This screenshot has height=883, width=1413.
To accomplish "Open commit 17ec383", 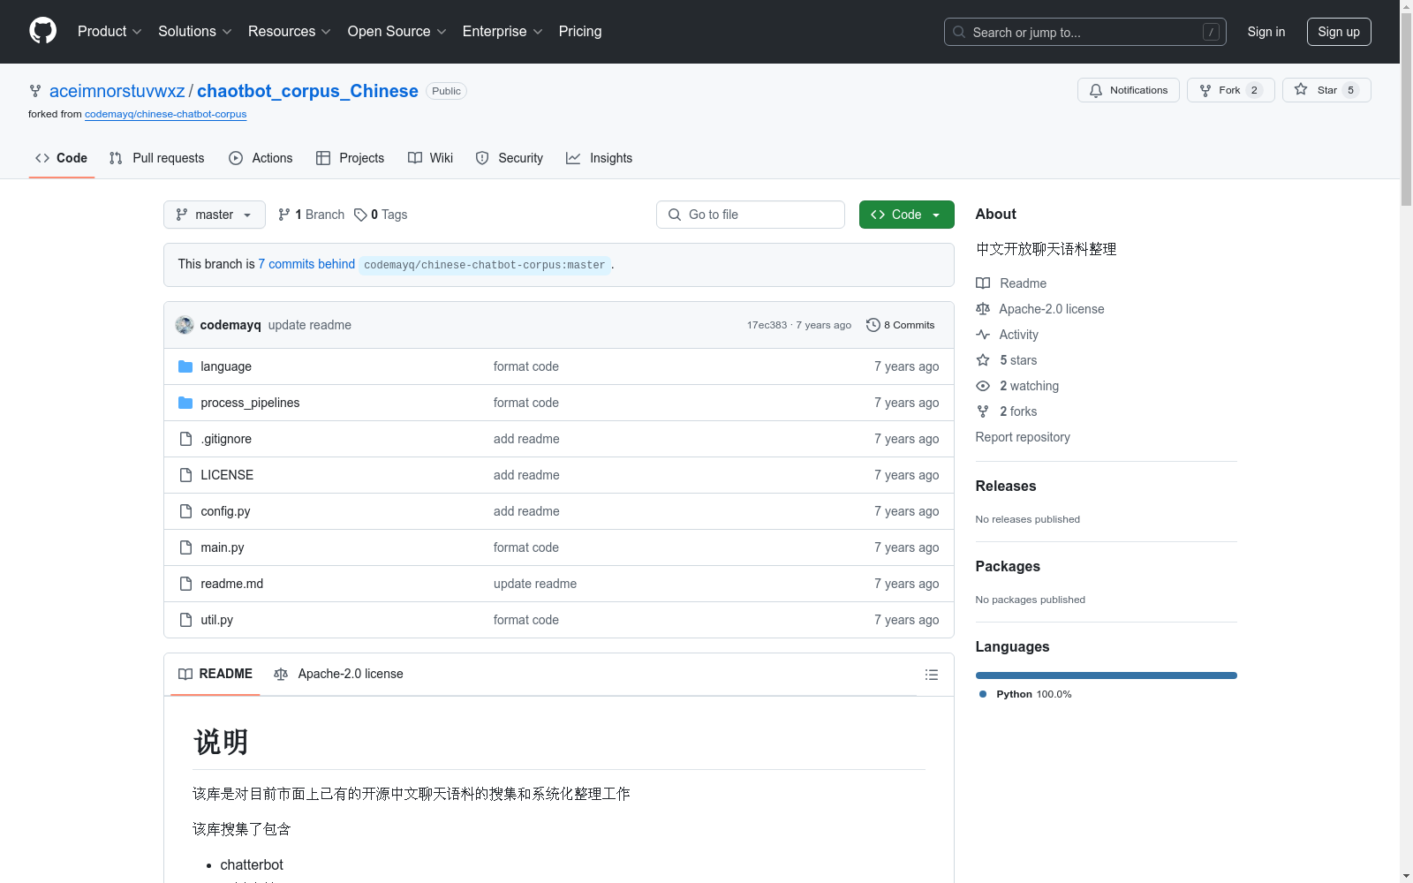I will point(767,325).
